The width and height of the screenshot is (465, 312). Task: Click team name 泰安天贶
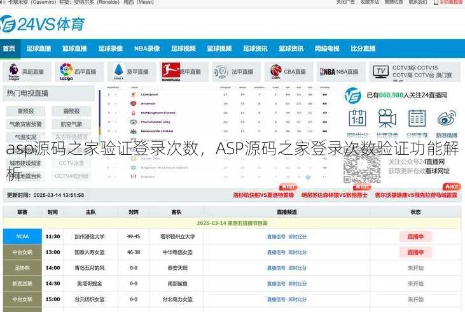[x=177, y=268]
